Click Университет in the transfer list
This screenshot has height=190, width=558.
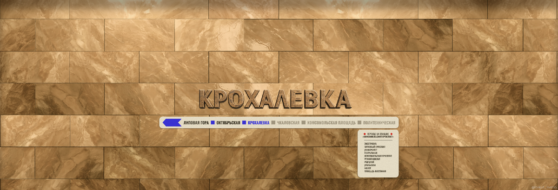[371, 150]
